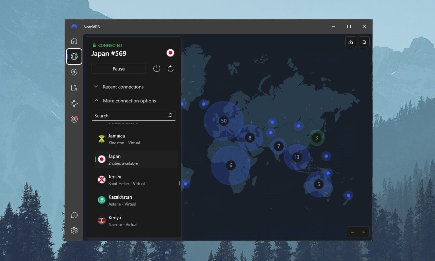The image size is (435, 261).
Task: Click the search magnifier icon
Action: pyautogui.click(x=170, y=116)
